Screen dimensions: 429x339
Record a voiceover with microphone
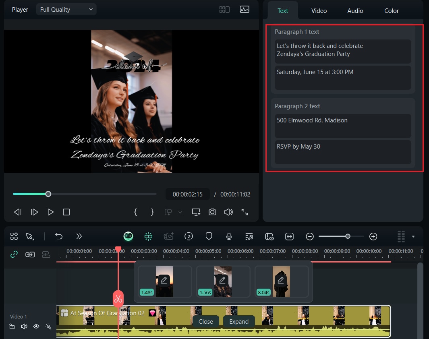pyautogui.click(x=229, y=236)
